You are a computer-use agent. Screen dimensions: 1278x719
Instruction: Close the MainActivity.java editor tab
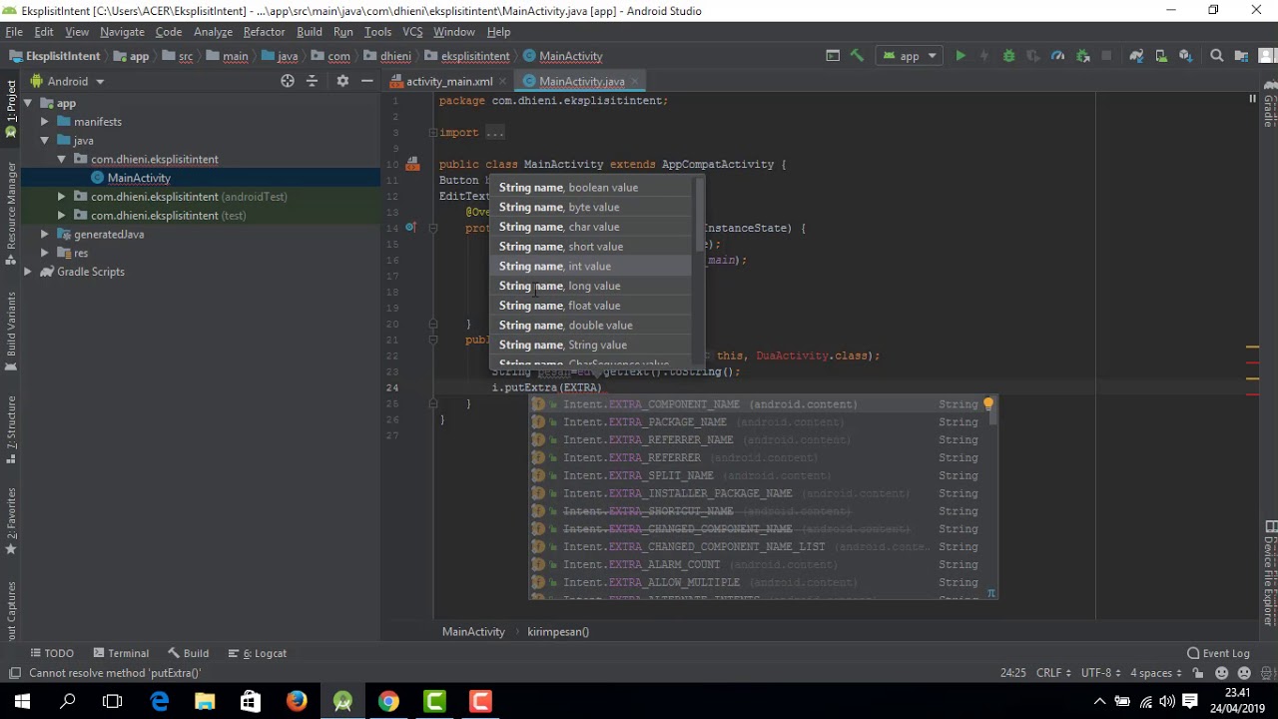tap(635, 81)
